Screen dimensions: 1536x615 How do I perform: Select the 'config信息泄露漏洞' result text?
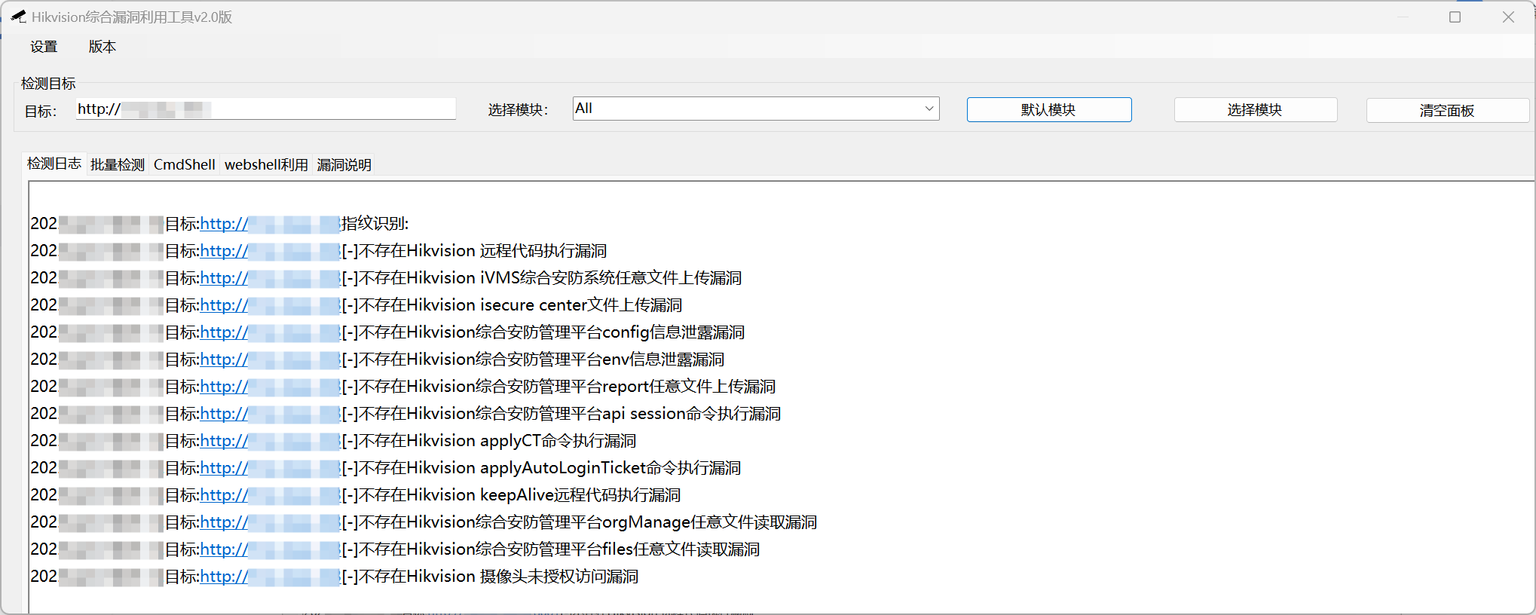click(x=674, y=332)
